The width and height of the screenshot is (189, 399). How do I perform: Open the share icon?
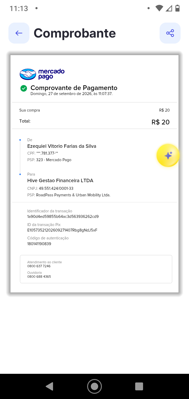(170, 33)
